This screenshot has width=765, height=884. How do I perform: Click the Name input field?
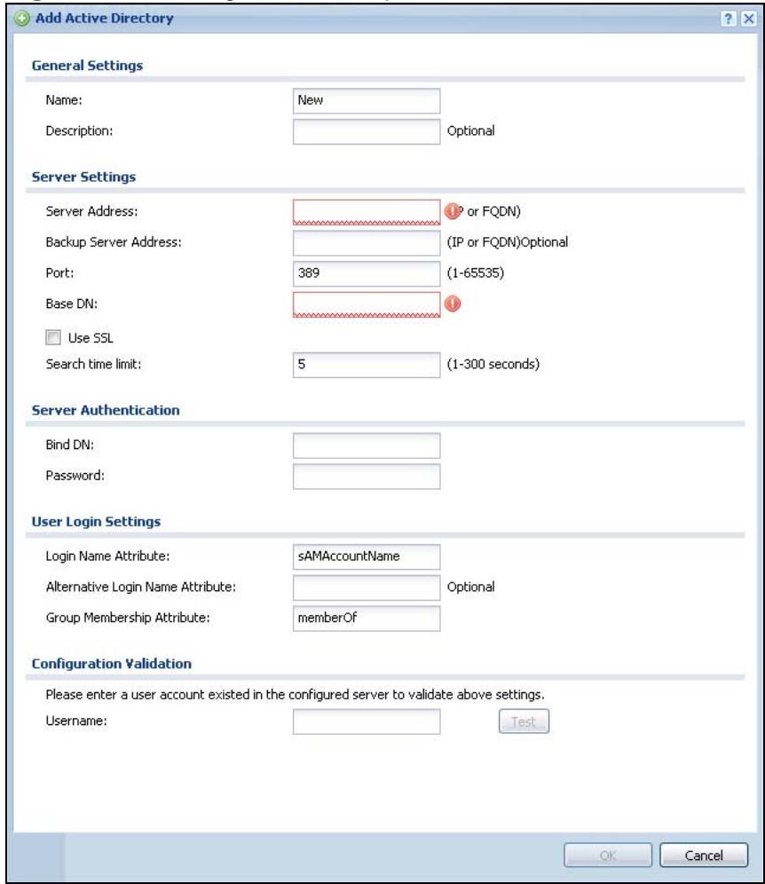click(367, 100)
